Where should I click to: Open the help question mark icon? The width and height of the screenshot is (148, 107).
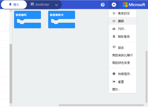tap(103, 5)
